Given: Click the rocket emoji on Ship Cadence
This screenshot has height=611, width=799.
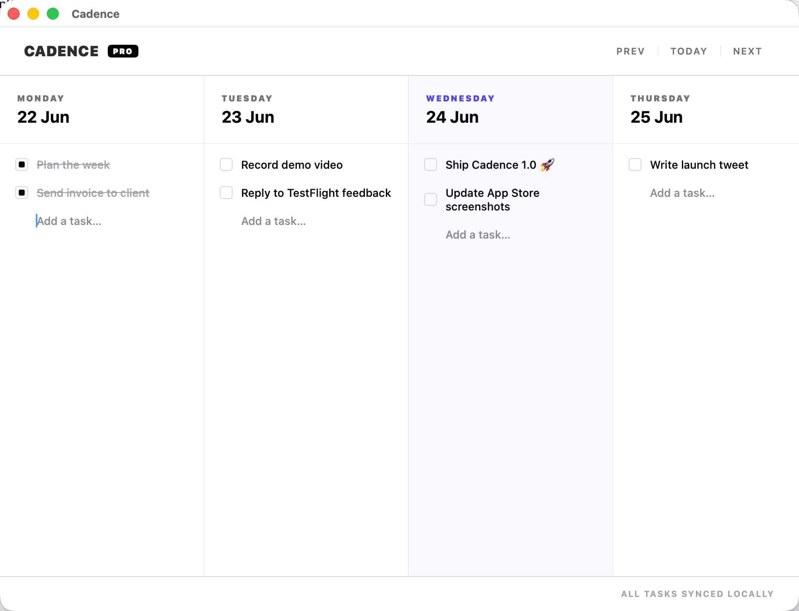Looking at the screenshot, I should [547, 164].
